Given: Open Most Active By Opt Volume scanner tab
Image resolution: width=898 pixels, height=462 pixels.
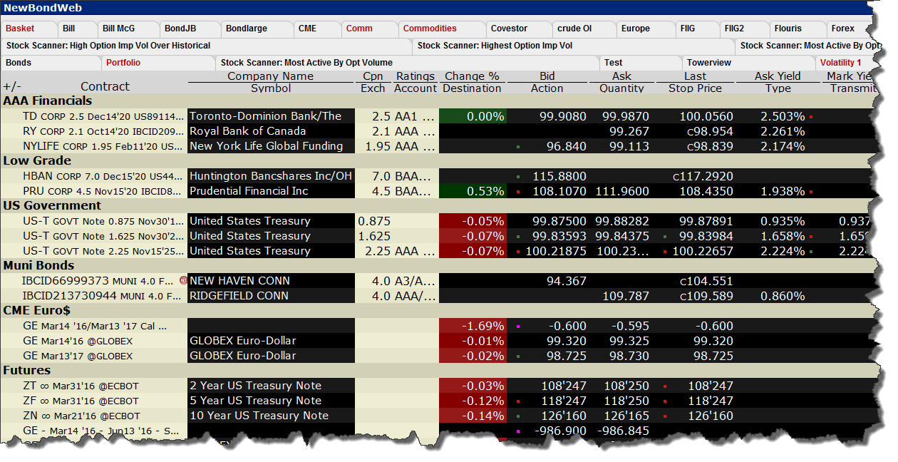Looking at the screenshot, I should pos(406,63).
